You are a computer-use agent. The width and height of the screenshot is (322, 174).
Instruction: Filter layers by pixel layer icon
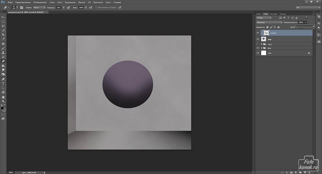coord(280,18)
